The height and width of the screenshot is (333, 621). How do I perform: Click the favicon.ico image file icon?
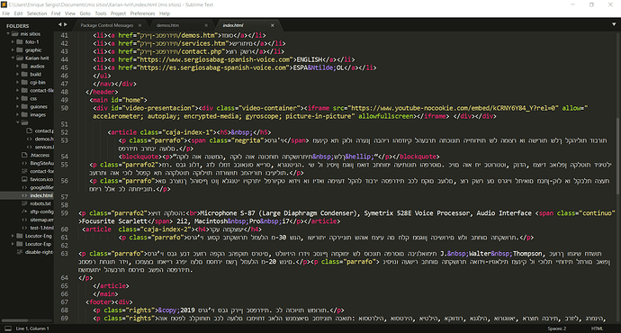pyautogui.click(x=24, y=179)
